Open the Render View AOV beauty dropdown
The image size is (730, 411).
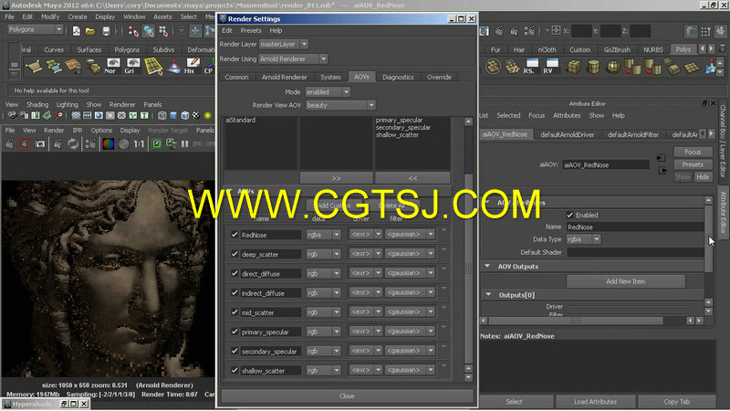pos(340,105)
